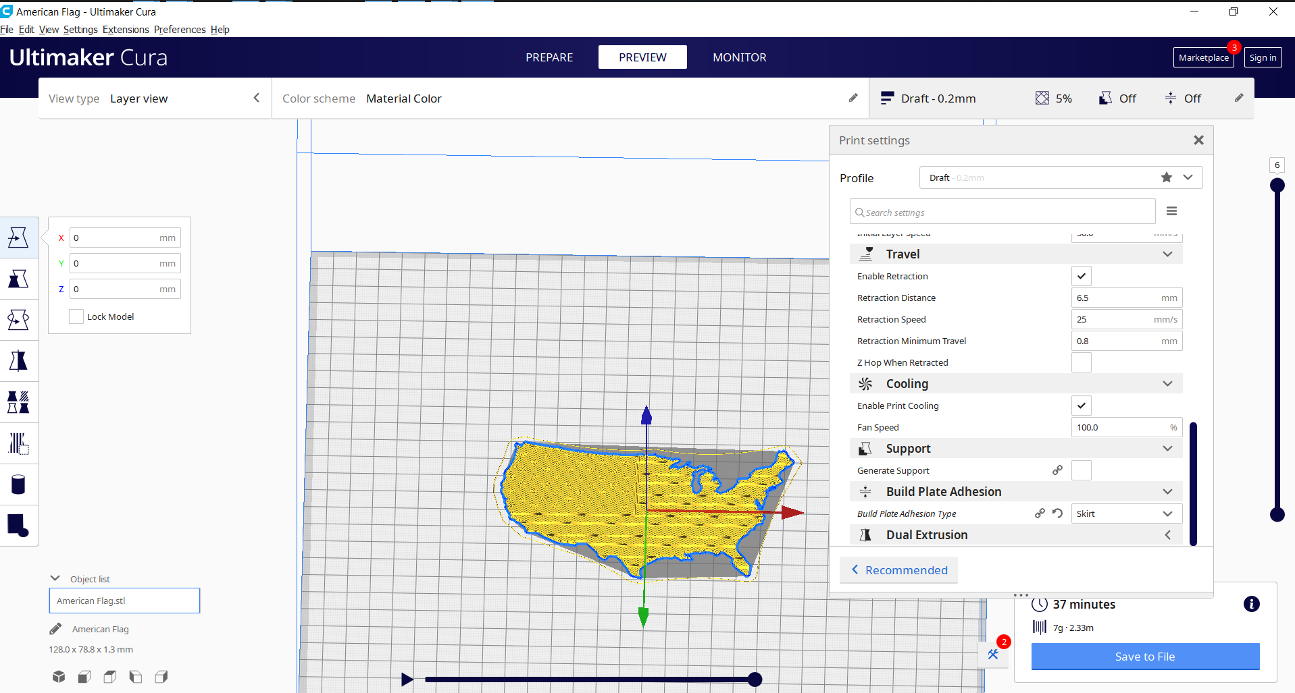This screenshot has width=1295, height=693.
Task: Switch to top camera view
Action: [x=110, y=676]
